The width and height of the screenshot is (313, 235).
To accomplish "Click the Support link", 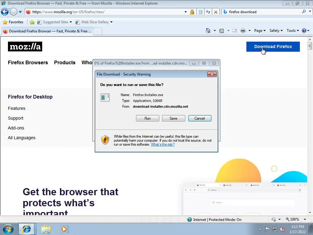I will pyautogui.click(x=16, y=118).
